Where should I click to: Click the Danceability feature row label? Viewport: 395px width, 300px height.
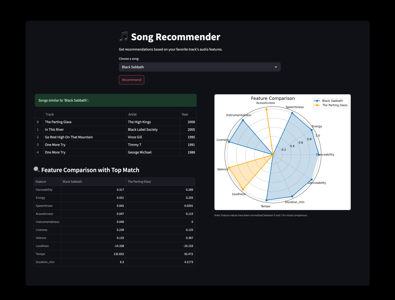click(x=44, y=190)
